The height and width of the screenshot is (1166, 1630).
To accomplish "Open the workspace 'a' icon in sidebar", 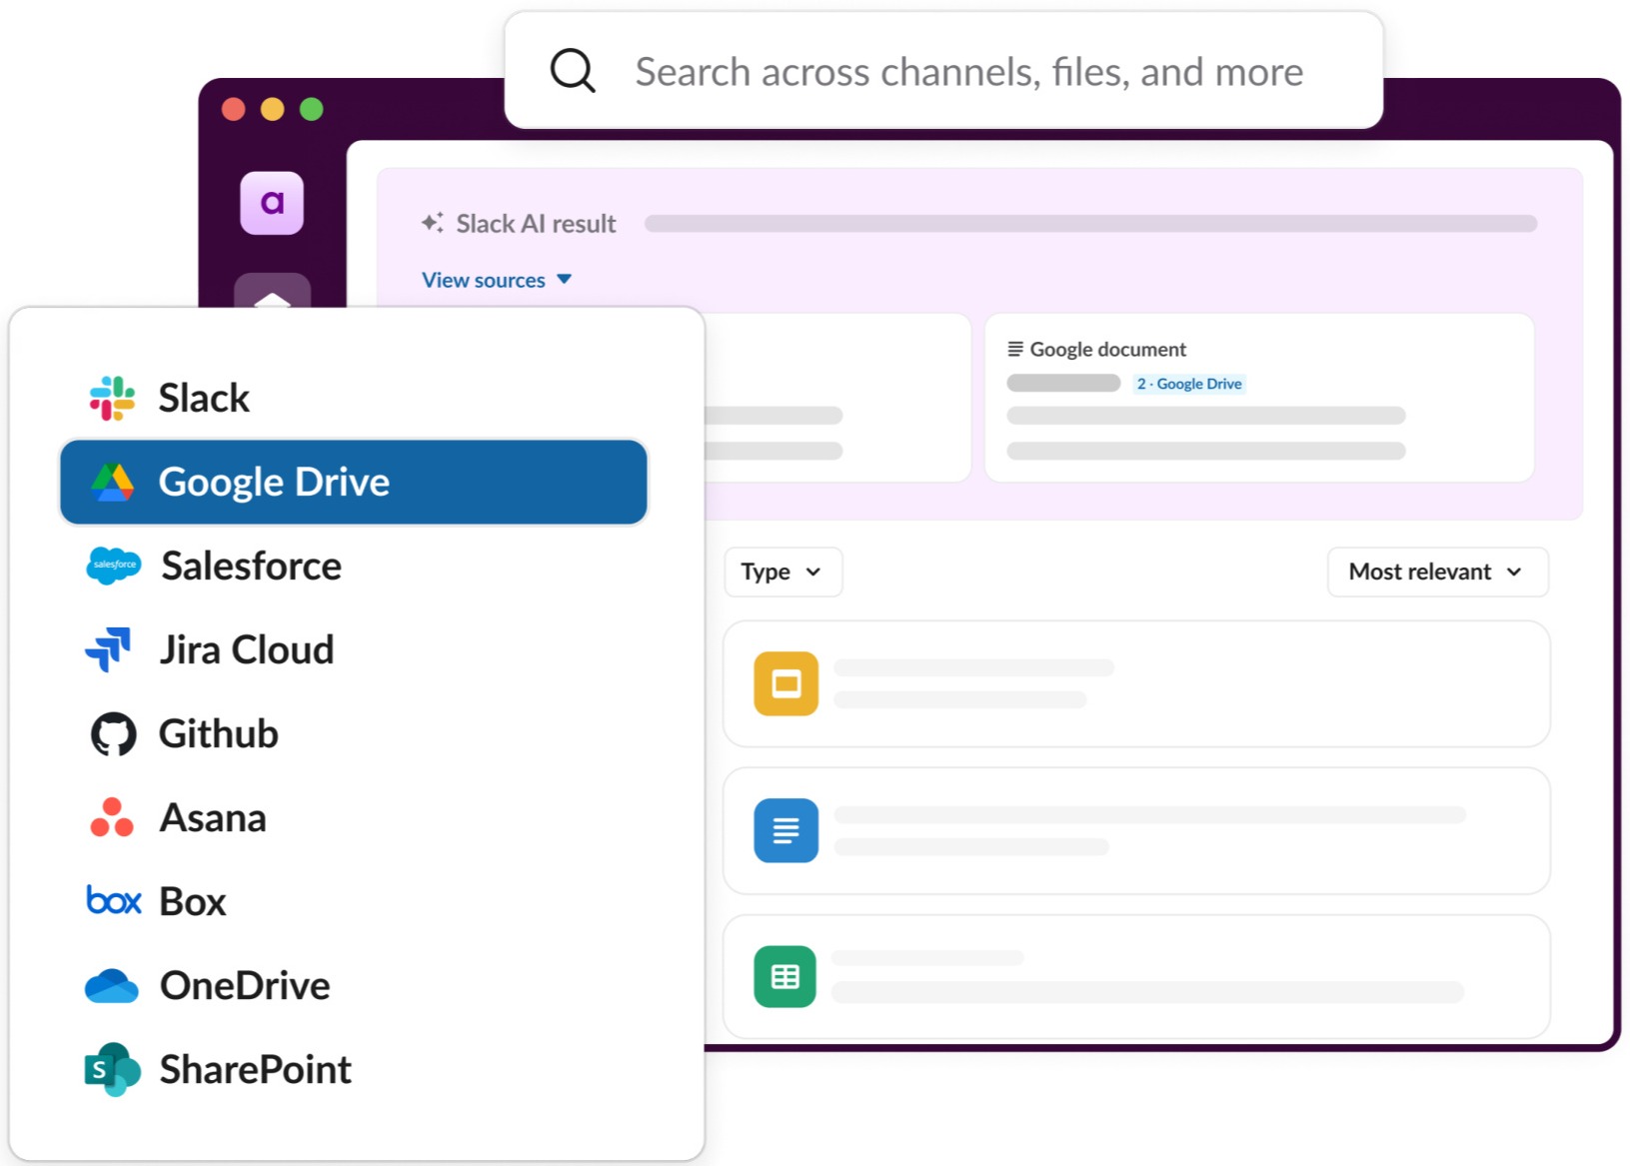I will (272, 203).
